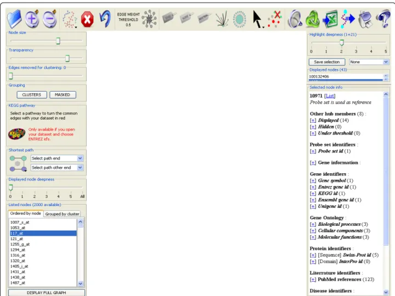Export to Excel icon
This screenshot has width=395, height=296.
[x=330, y=19]
